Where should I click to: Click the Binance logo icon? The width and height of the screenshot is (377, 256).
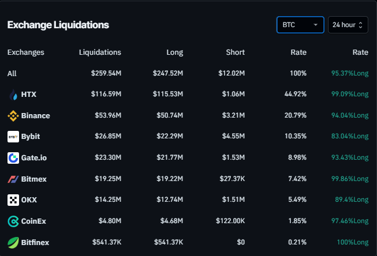(13, 116)
